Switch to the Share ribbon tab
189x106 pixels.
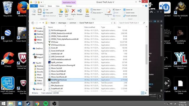click(x=50, y=6)
